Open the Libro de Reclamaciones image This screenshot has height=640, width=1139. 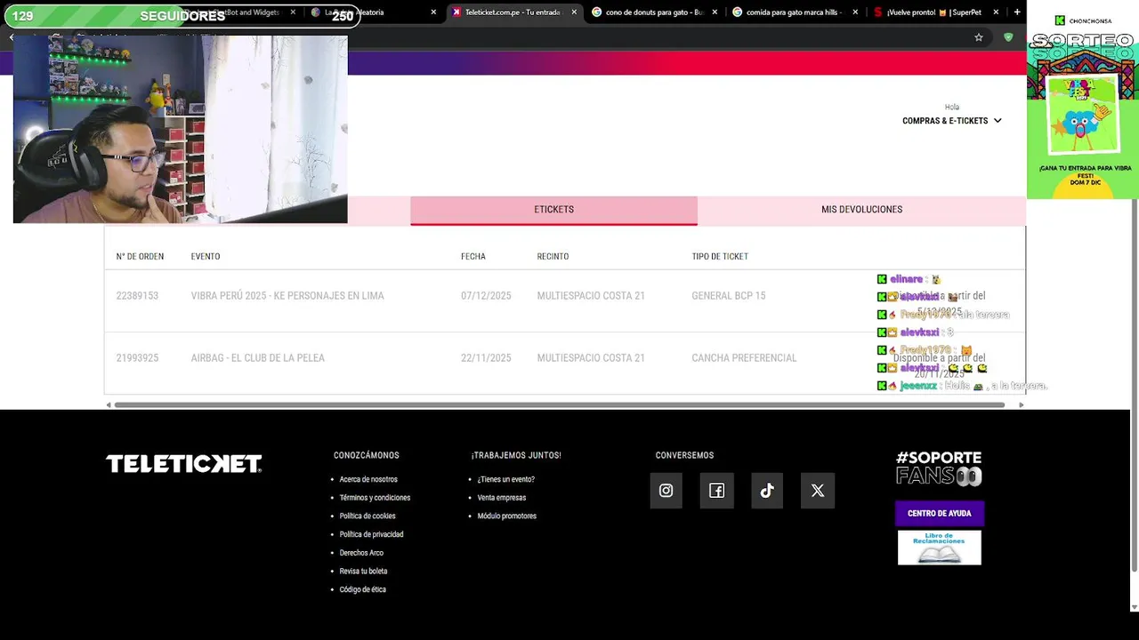click(939, 548)
